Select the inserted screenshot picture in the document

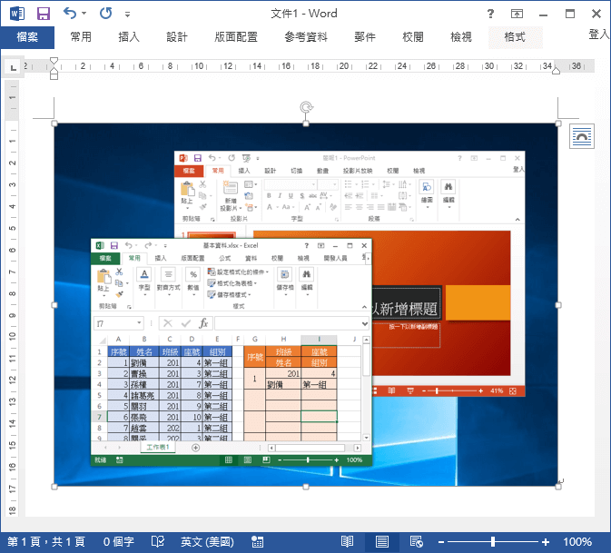pos(306,305)
